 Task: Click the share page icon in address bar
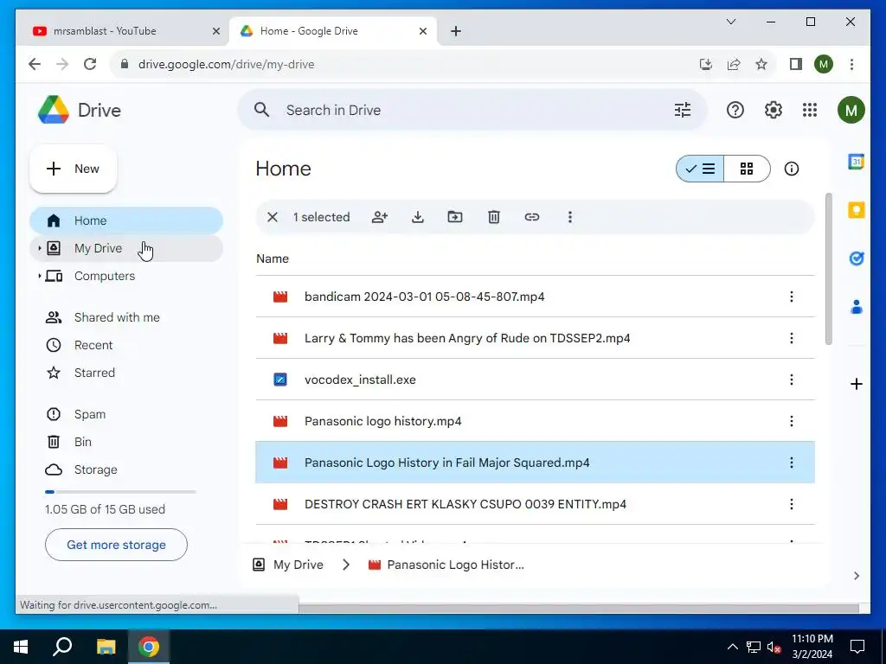pyautogui.click(x=734, y=64)
